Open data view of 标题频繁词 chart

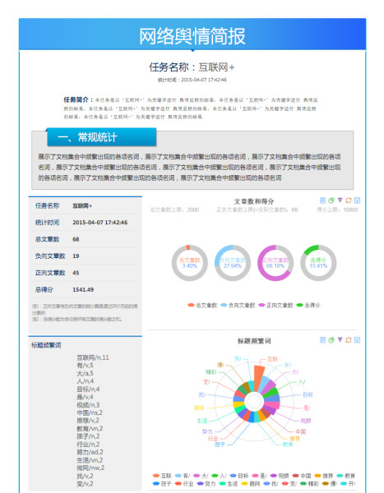(x=322, y=340)
